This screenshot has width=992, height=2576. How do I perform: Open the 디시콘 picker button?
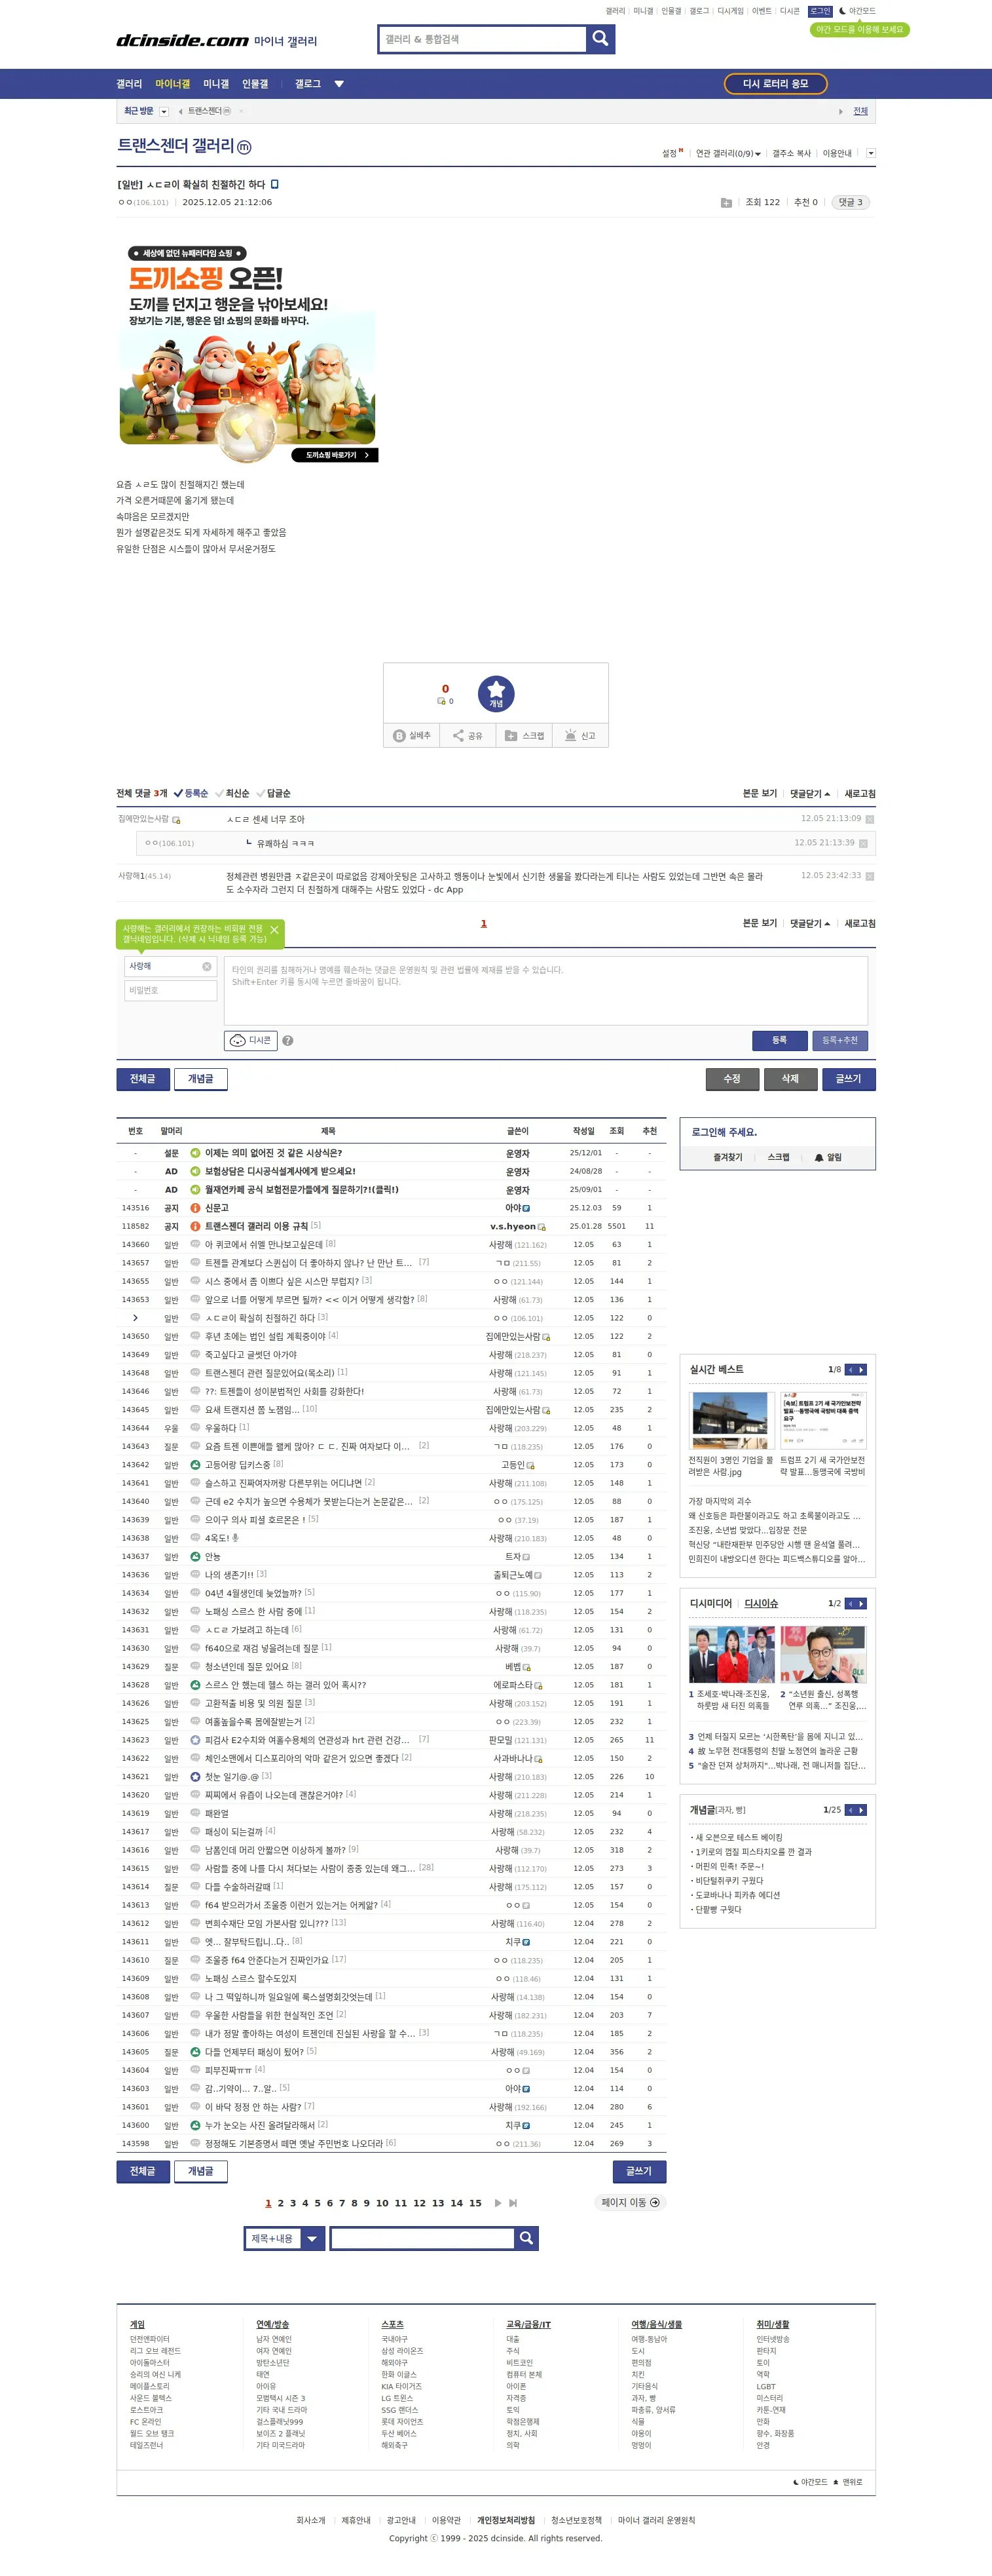click(x=251, y=1040)
